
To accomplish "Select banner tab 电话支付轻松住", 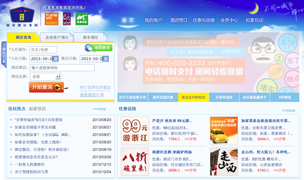I will [x=193, y=97].
